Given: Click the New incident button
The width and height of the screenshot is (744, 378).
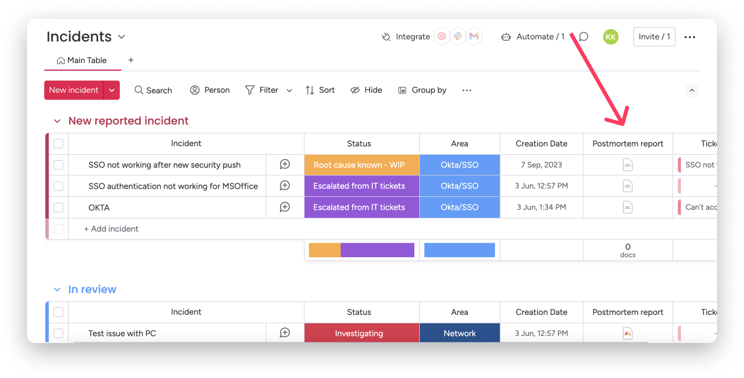Looking at the screenshot, I should tap(74, 90).
